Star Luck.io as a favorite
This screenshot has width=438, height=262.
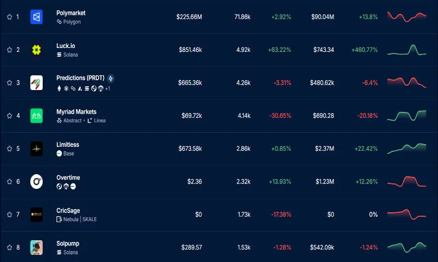9,50
